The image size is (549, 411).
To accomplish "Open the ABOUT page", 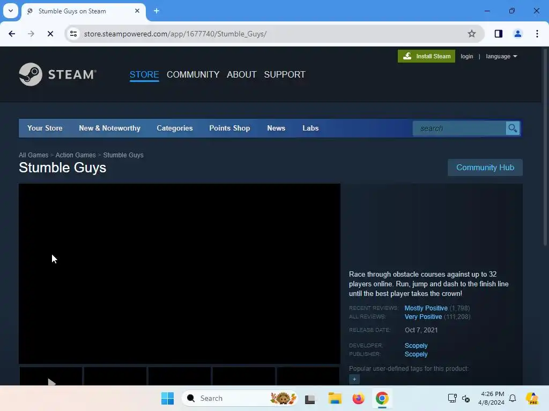I will pos(242,74).
